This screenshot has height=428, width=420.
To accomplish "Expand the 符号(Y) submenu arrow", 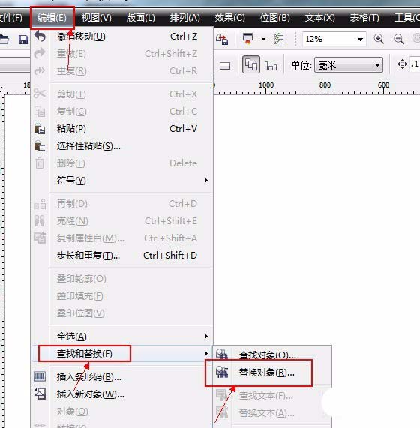I will [206, 181].
